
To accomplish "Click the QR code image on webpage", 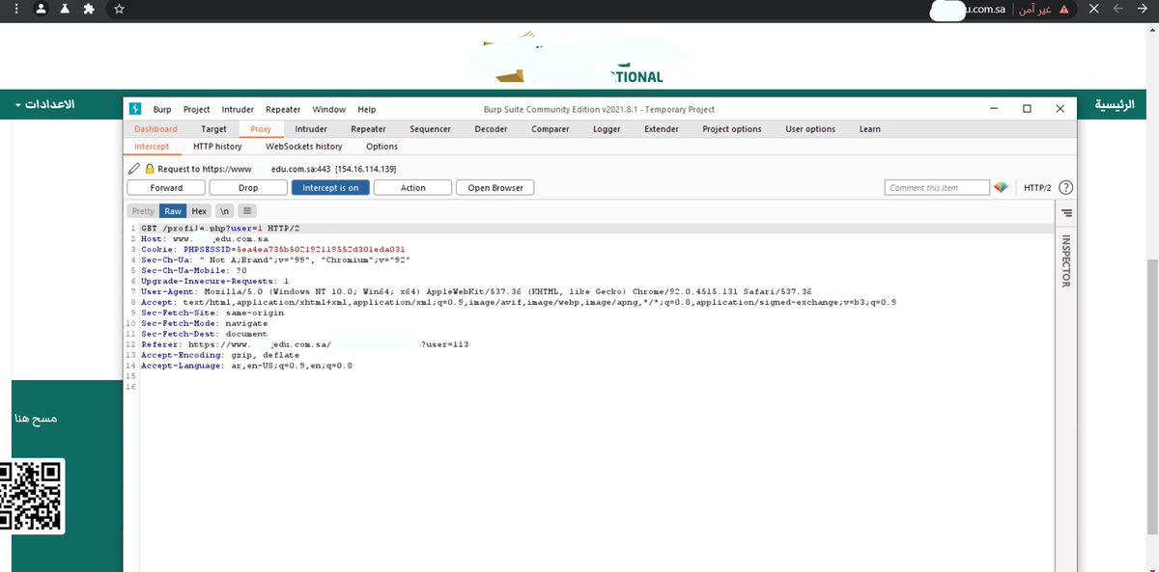I will [x=30, y=495].
